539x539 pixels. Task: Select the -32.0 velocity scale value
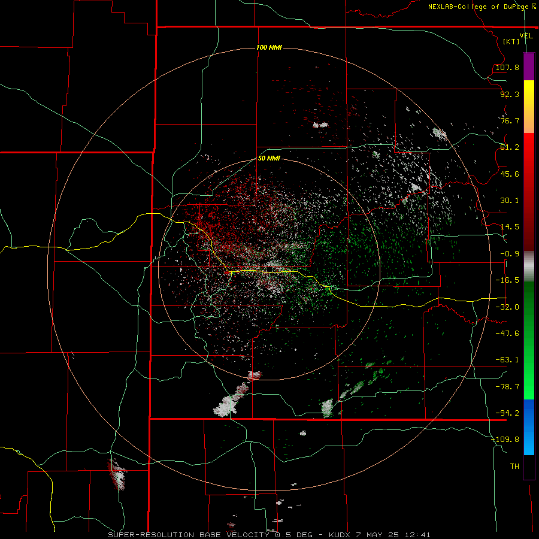507,307
